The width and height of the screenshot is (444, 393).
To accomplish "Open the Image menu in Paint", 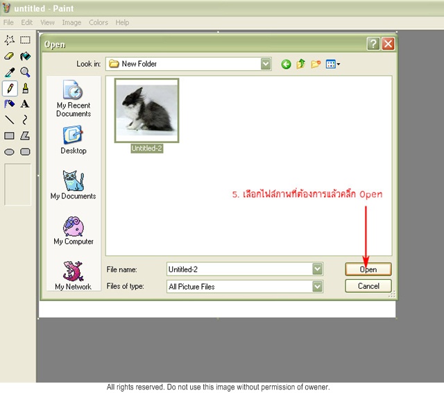I will click(x=71, y=22).
